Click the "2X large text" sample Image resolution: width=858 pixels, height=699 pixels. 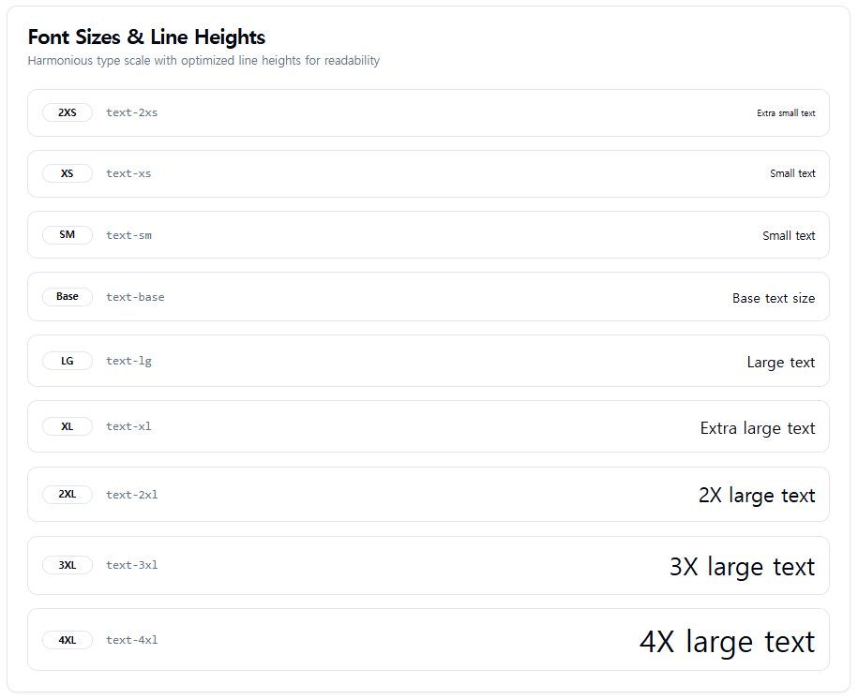coord(757,496)
